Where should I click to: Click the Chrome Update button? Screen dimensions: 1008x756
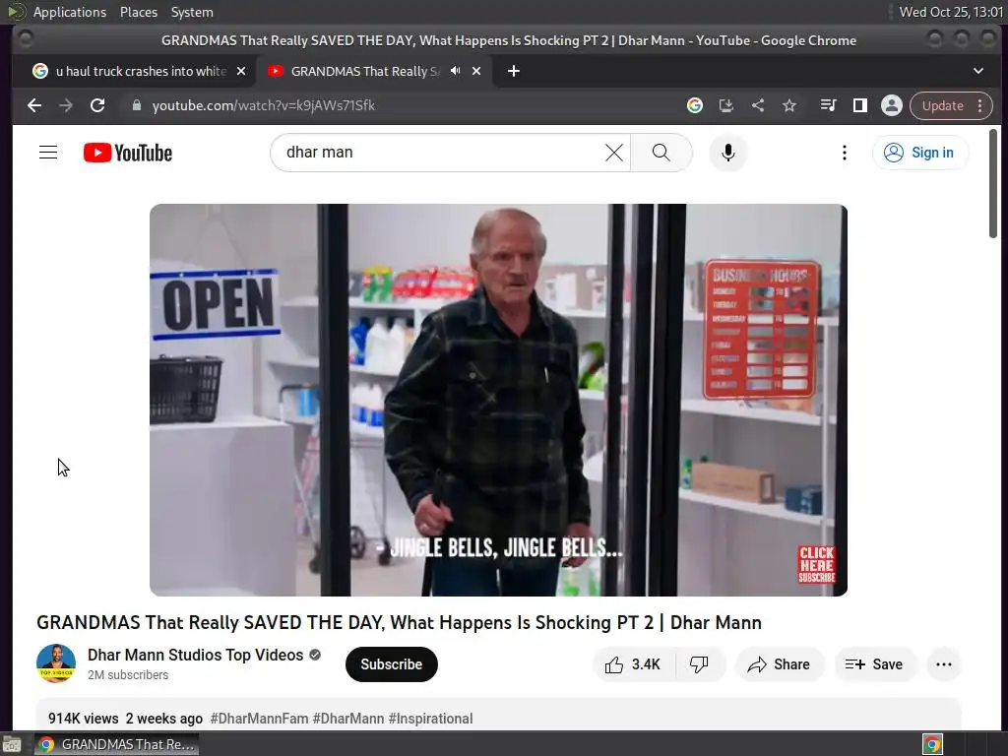942,105
